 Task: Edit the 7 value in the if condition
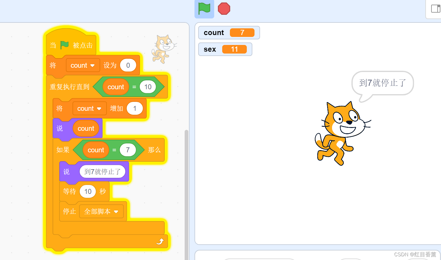(128, 150)
